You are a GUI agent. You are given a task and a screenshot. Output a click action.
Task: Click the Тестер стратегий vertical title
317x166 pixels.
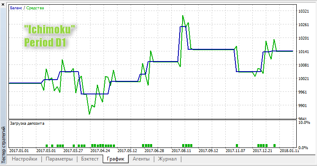point(3,145)
